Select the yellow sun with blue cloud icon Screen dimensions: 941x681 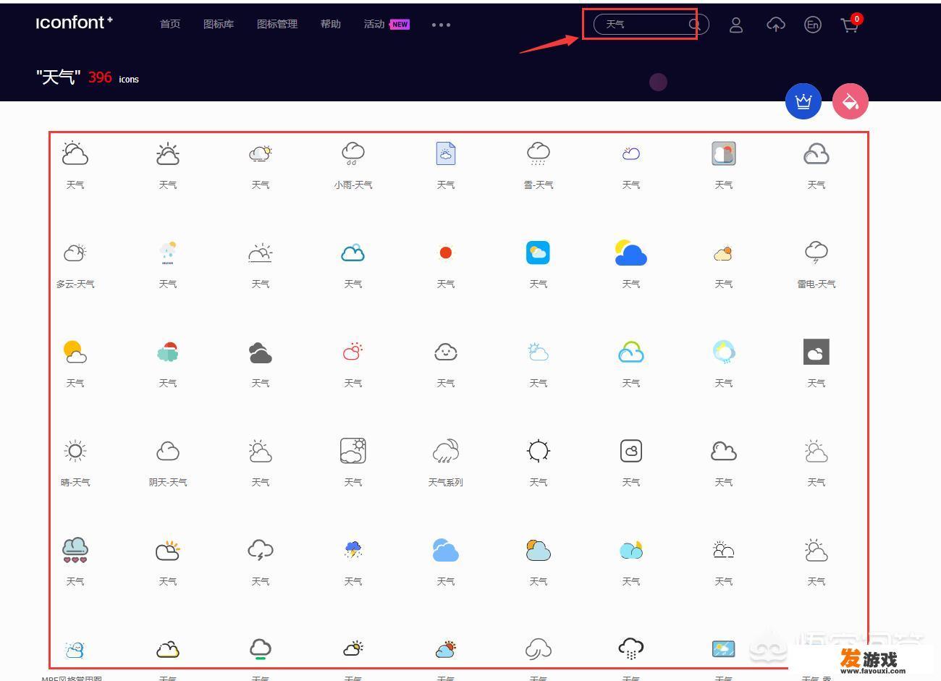(630, 253)
